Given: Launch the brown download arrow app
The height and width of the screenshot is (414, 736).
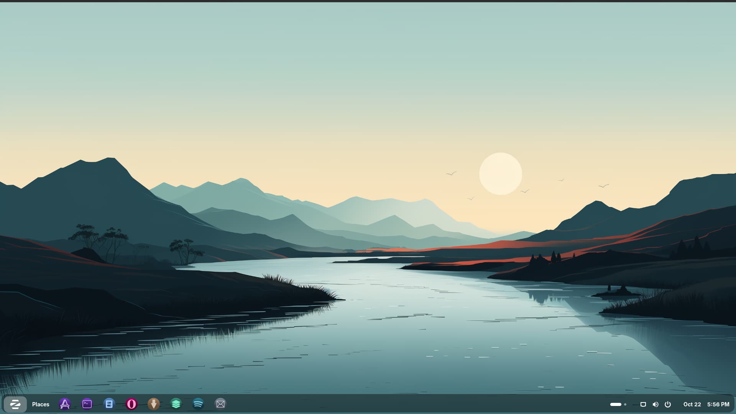Looking at the screenshot, I should [154, 404].
